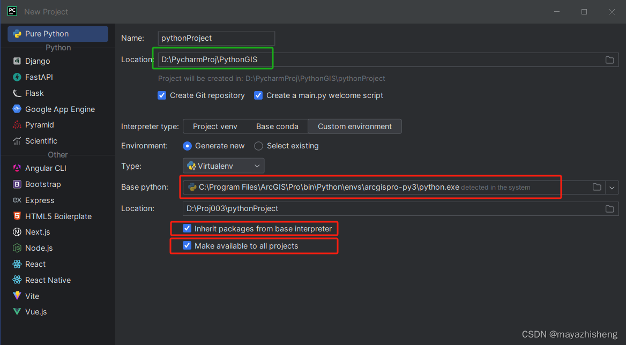Click the Python icon inside the Type dropdown

click(x=192, y=166)
